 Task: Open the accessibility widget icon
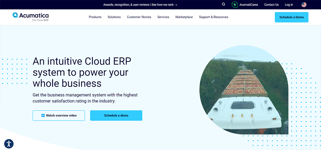pos(9,144)
